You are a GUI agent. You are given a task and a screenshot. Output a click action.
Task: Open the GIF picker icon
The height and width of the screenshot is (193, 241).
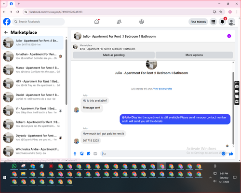pos(95,154)
